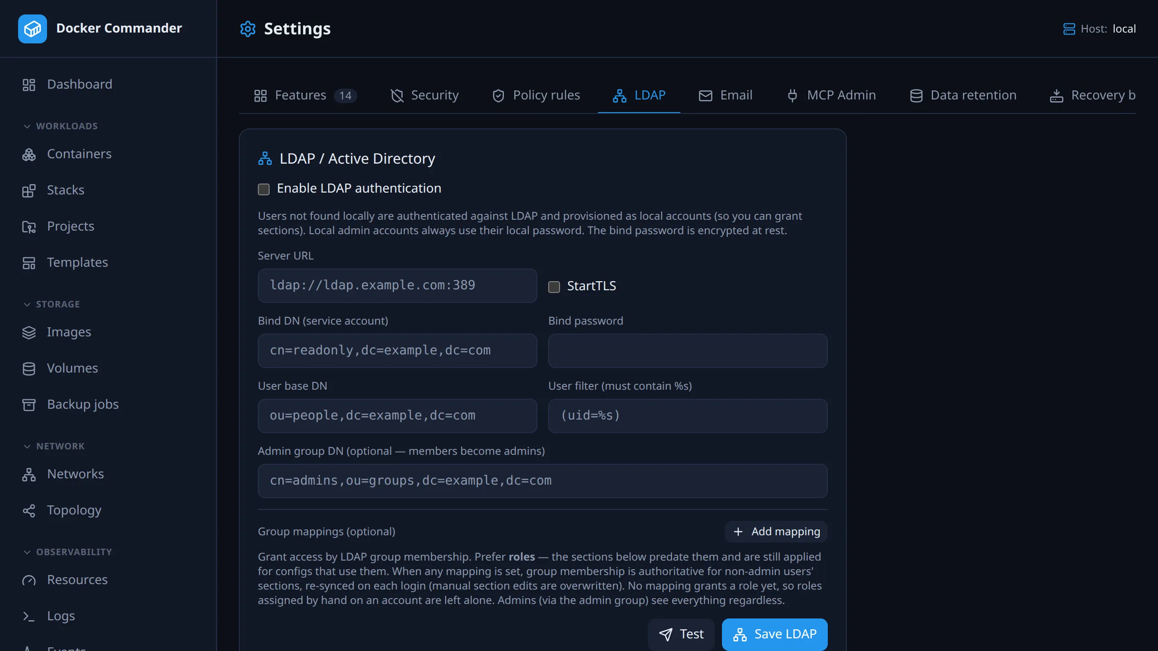Click the Backup jobs archive icon
Image resolution: width=1158 pixels, height=651 pixels.
coord(29,405)
